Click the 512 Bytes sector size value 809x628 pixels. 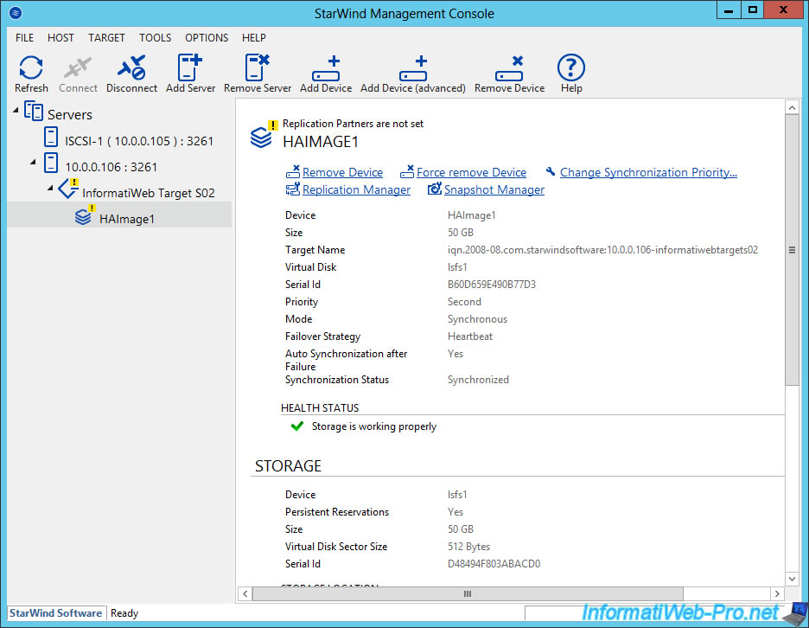pos(469,547)
